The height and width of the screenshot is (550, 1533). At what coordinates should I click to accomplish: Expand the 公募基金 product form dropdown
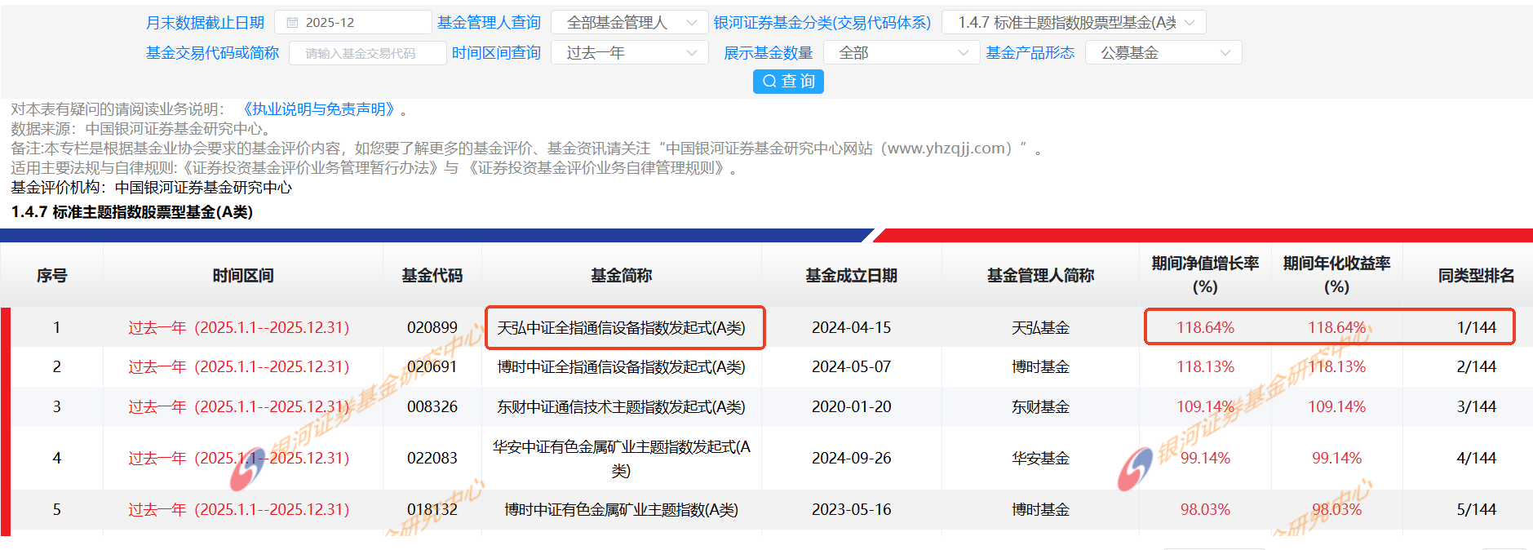[x=1163, y=53]
